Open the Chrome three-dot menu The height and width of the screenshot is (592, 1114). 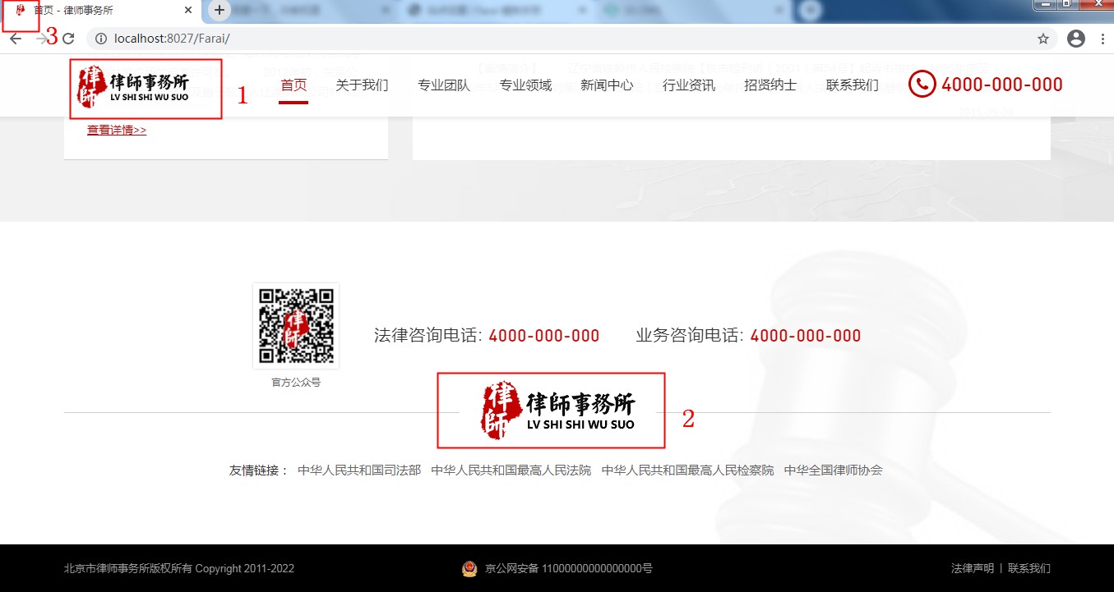(1102, 39)
